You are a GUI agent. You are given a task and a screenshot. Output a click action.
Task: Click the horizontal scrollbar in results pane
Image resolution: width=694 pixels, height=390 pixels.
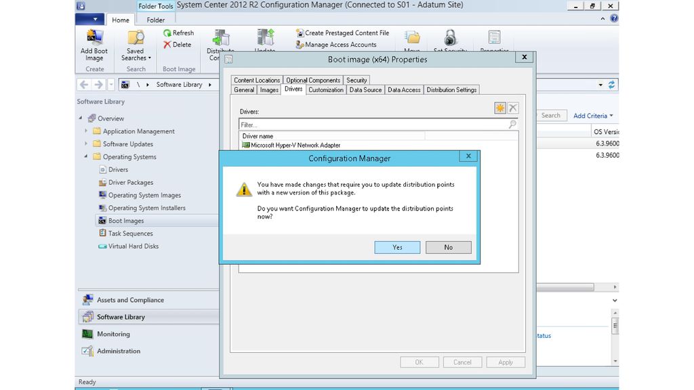(565, 287)
